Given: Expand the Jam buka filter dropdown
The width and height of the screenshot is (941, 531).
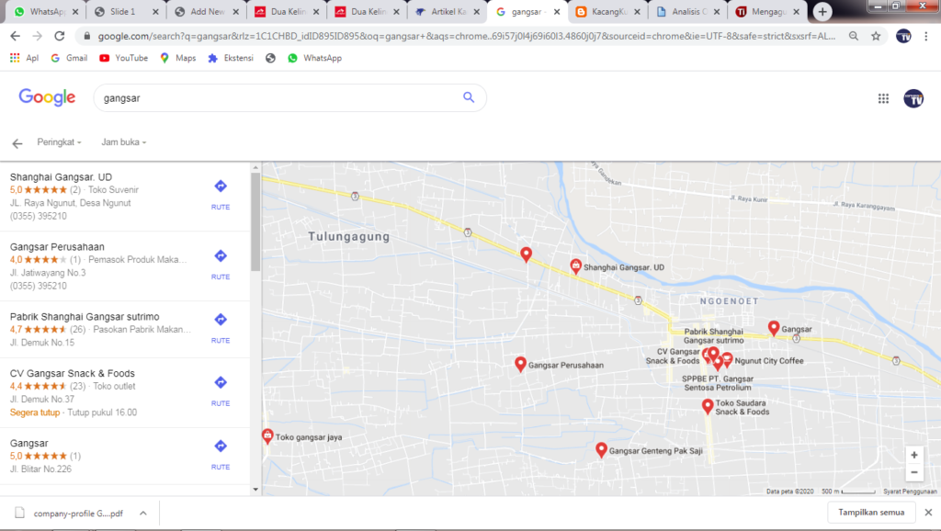Looking at the screenshot, I should point(124,142).
